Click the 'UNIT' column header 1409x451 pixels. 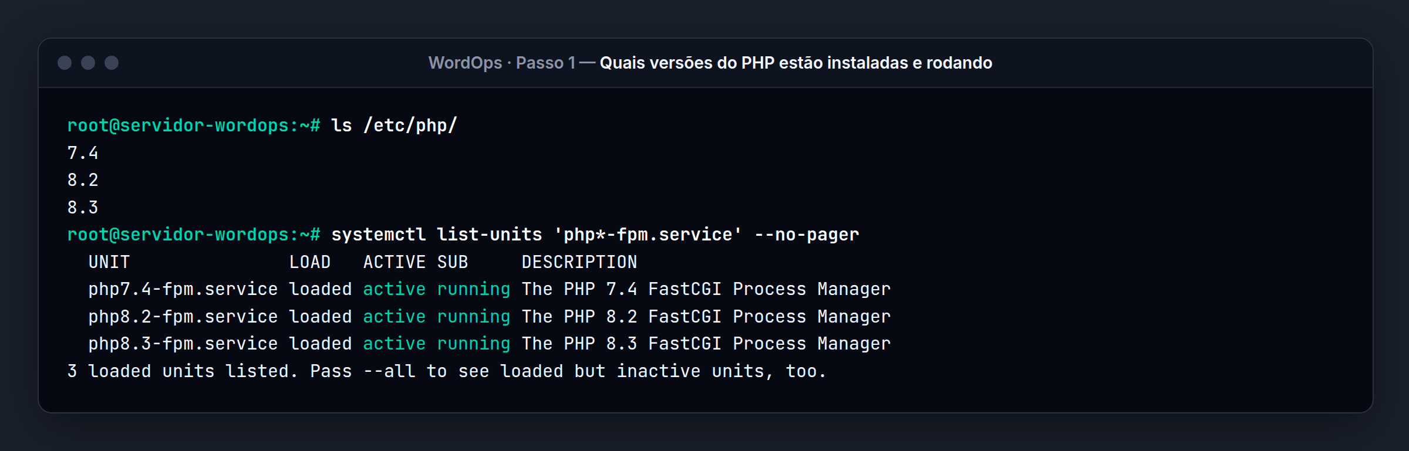[x=109, y=262]
